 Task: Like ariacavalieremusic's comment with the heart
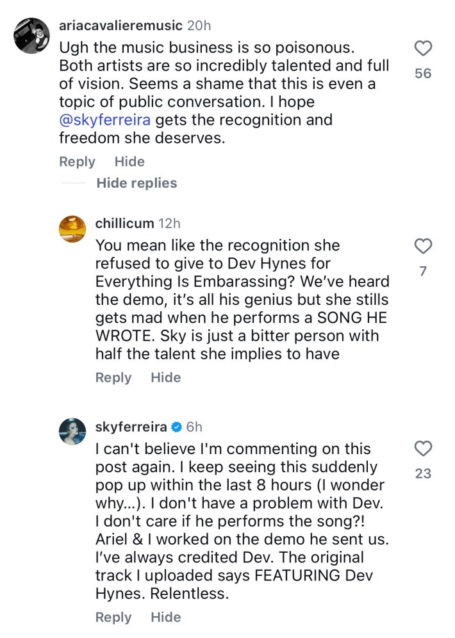click(423, 48)
